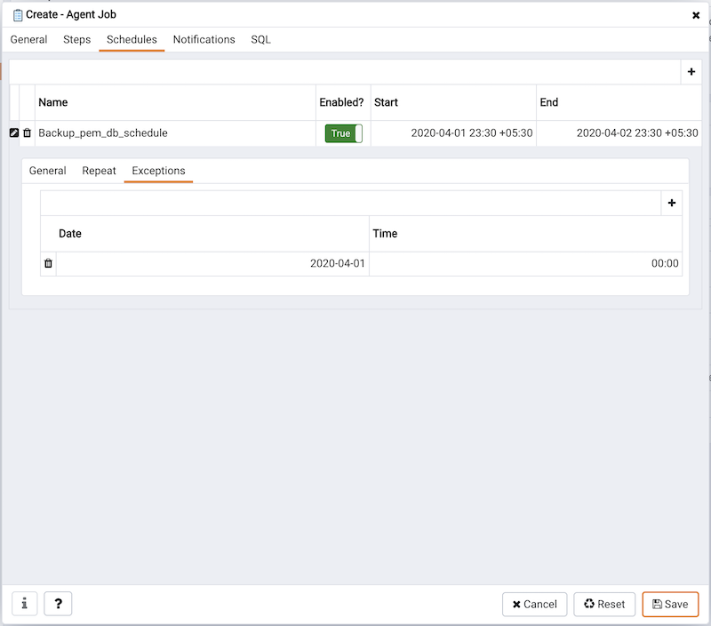Close the Create - Agent Job dialog
Viewport: 711px width, 626px height.
[696, 15]
